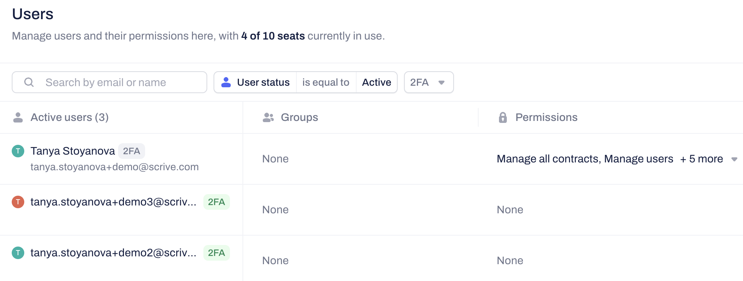Click Tanya Stoyanova's teal avatar icon
The height and width of the screenshot is (281, 743).
(18, 151)
